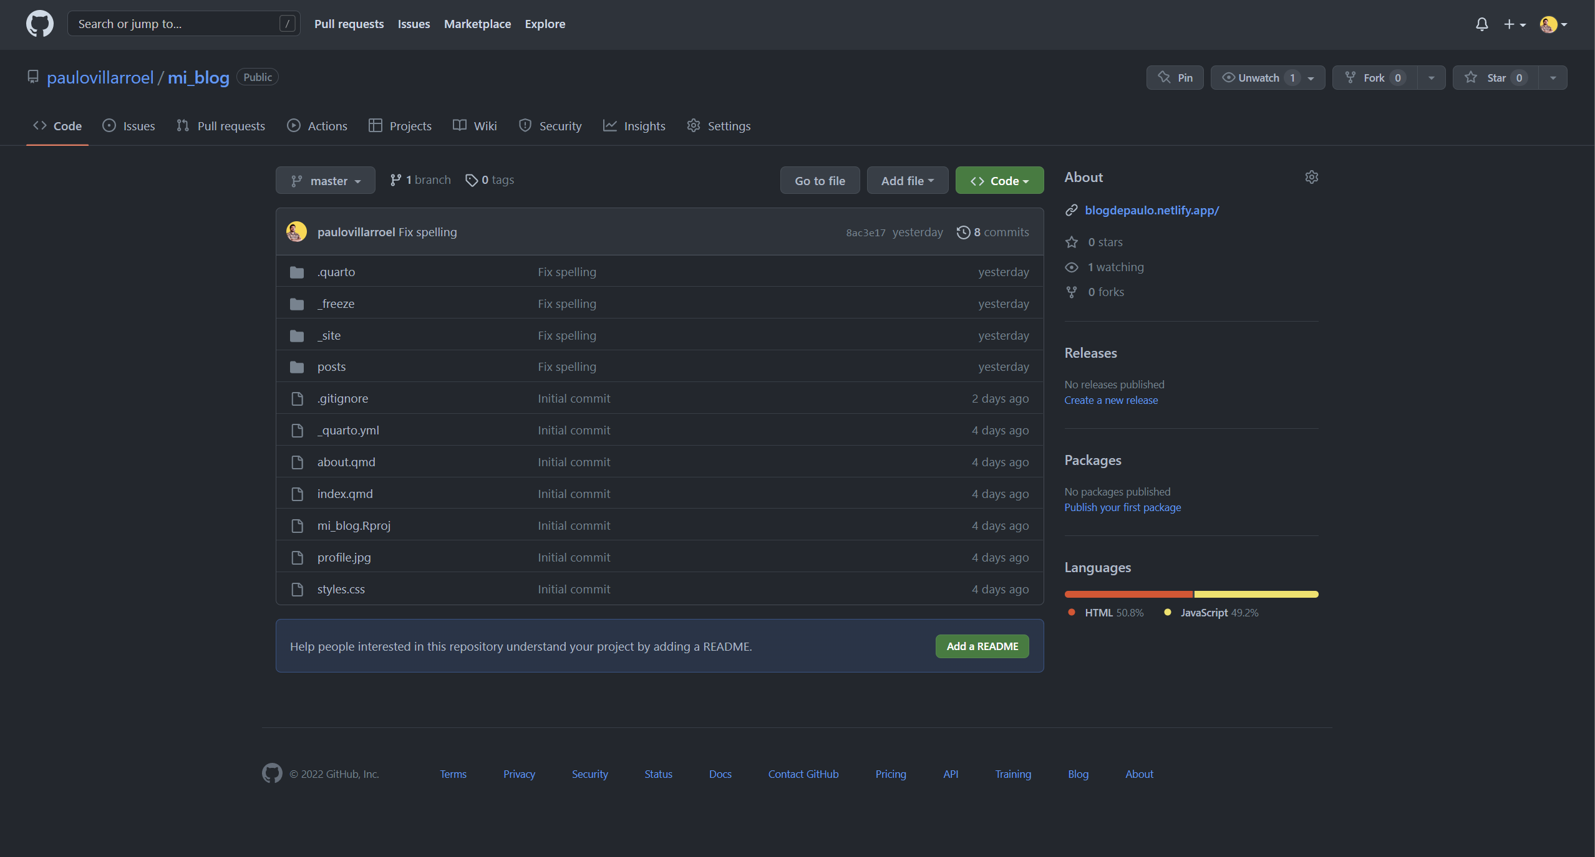The width and height of the screenshot is (1595, 857).
Task: Click the commit author avatar
Action: (296, 231)
